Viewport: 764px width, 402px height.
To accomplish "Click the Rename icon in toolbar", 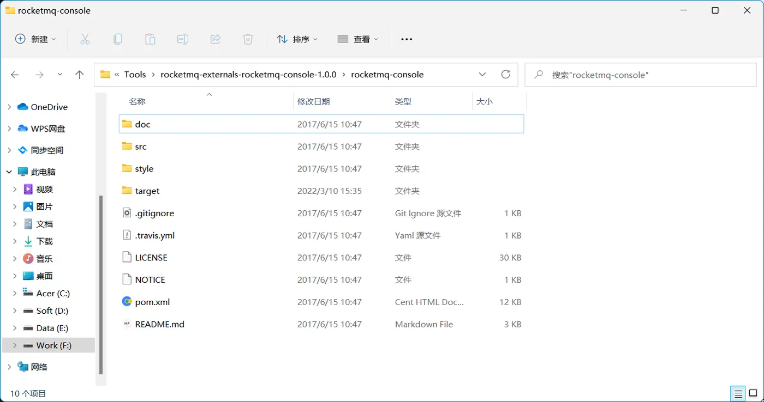I will click(183, 39).
